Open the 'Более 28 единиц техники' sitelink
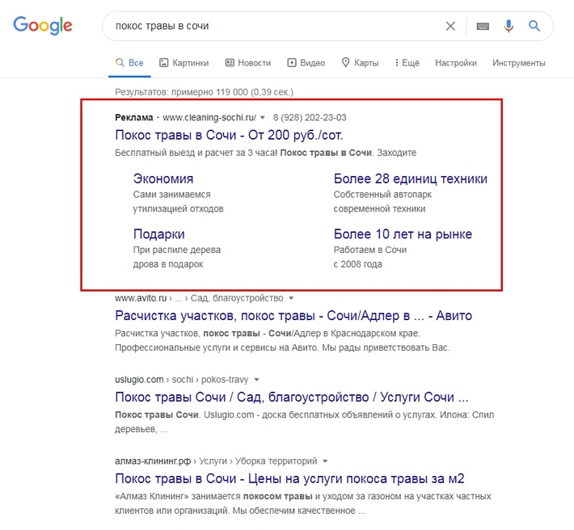The width and height of the screenshot is (574, 530). (x=411, y=179)
